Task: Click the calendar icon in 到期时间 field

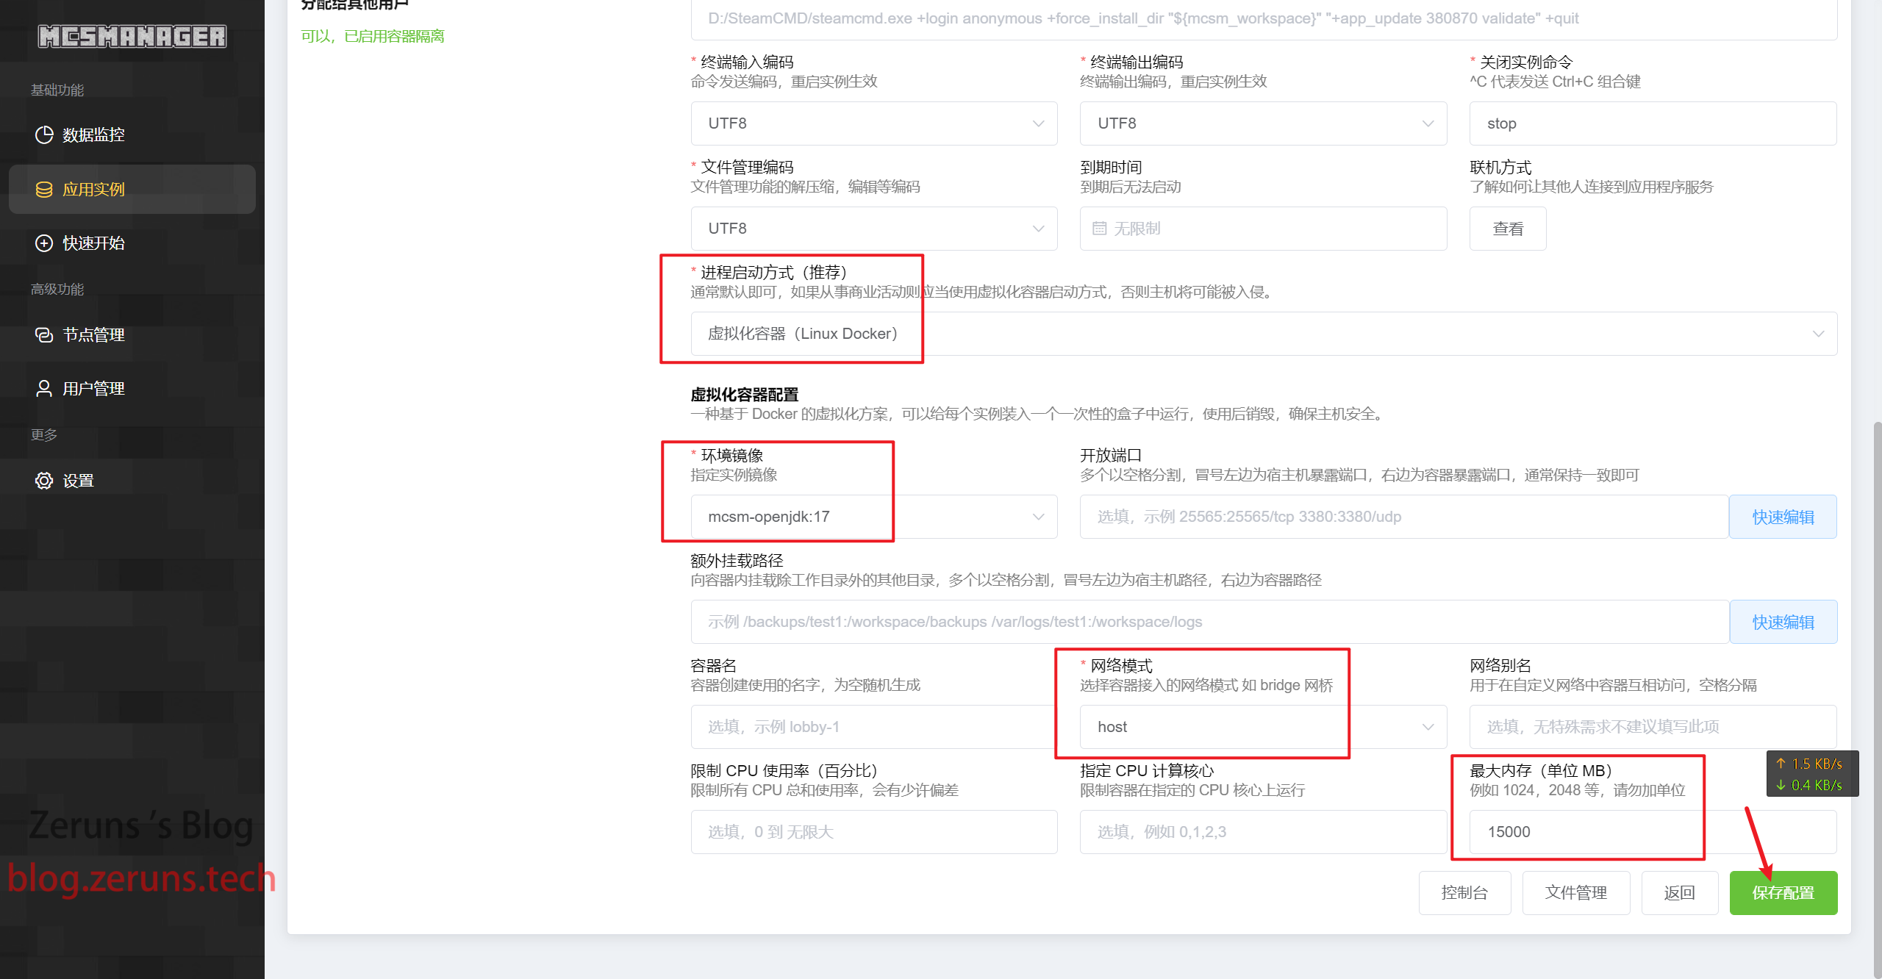Action: pyautogui.click(x=1100, y=229)
